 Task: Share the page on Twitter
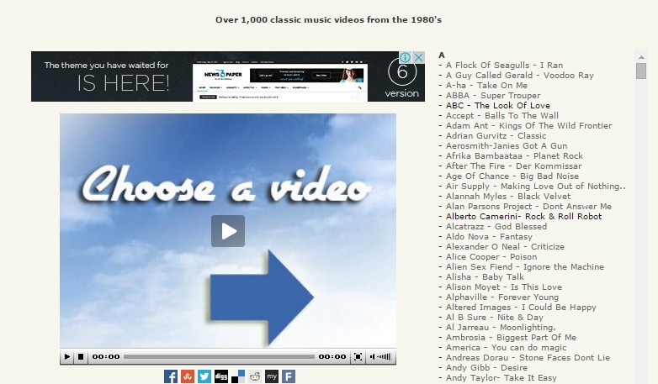[204, 376]
